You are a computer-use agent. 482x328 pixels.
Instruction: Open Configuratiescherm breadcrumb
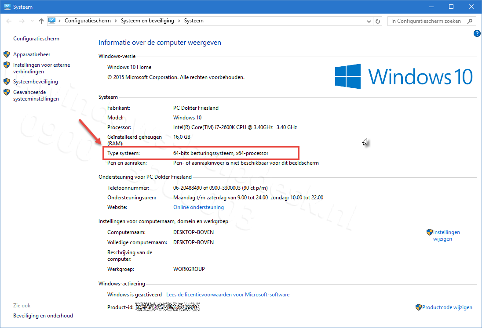tap(88, 21)
